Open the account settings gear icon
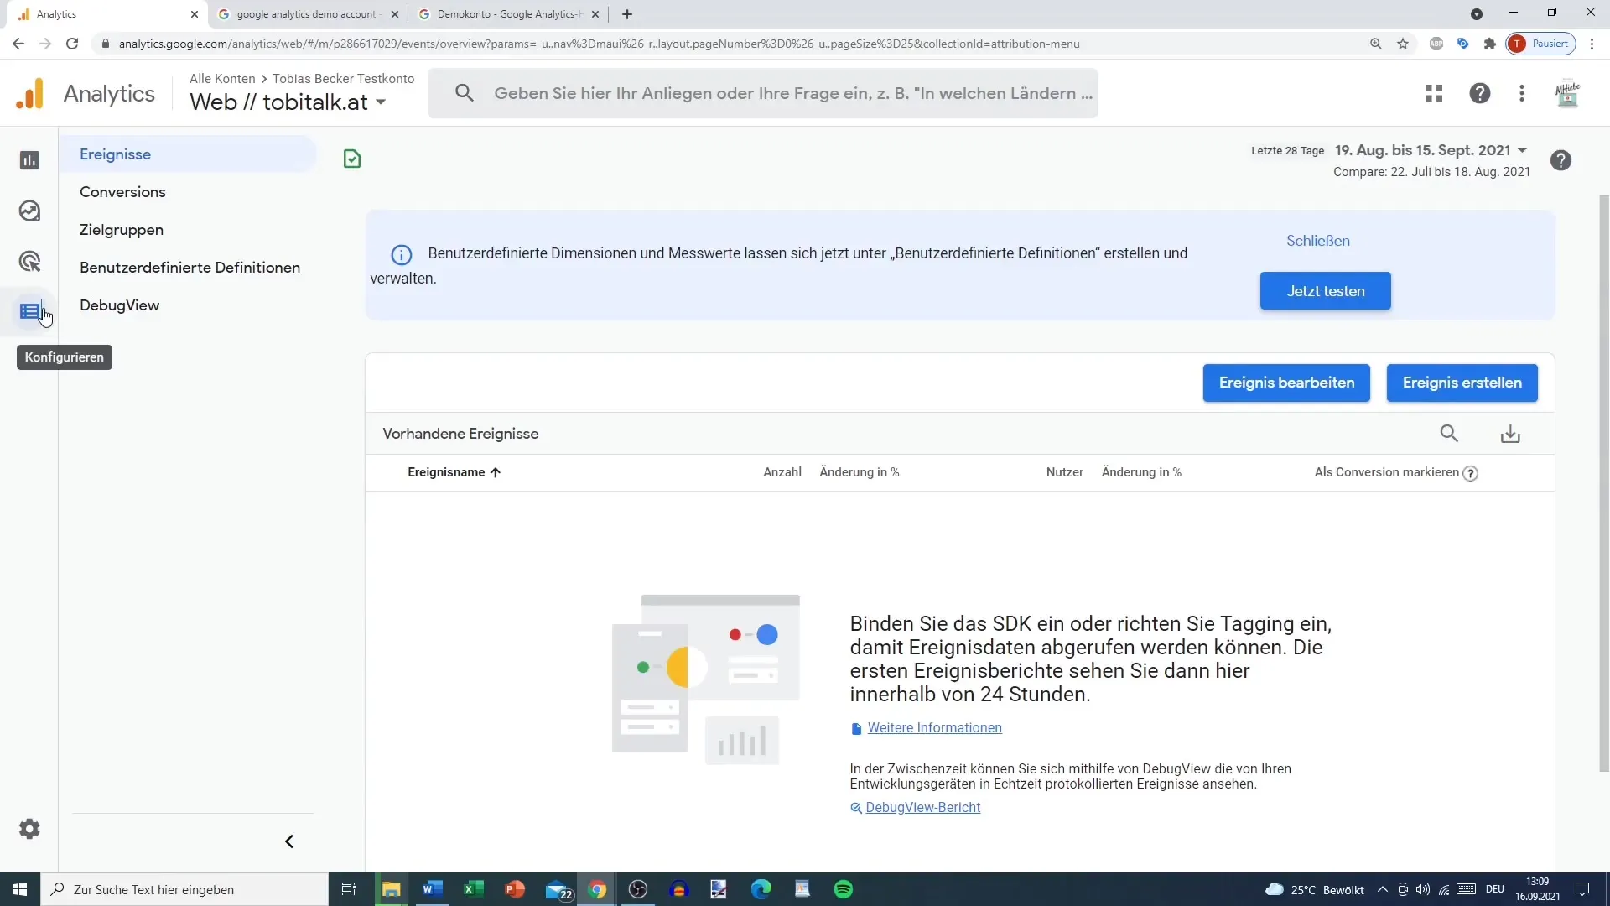Viewport: 1610px width, 906px height. point(30,829)
